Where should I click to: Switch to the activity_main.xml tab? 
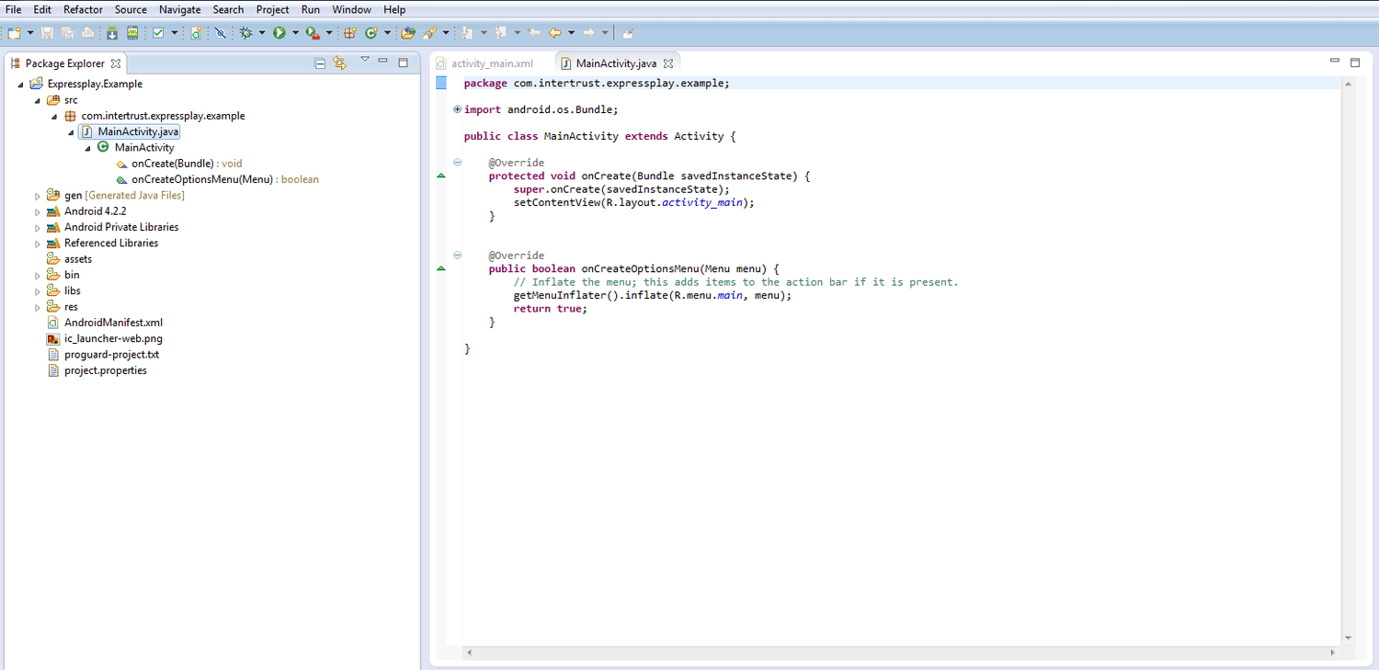pyautogui.click(x=491, y=63)
